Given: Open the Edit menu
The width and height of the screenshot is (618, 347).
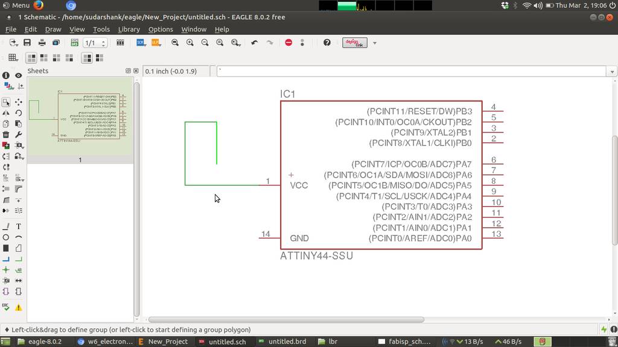Looking at the screenshot, I should pos(30,29).
